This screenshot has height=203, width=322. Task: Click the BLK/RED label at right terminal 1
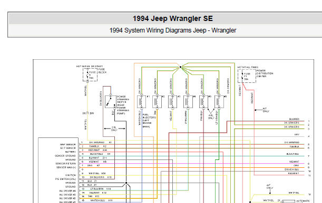point(294,119)
